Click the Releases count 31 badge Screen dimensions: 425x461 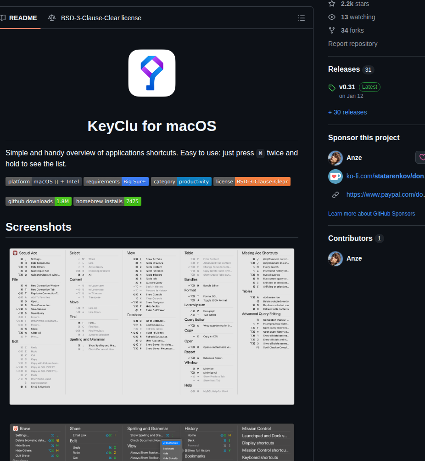coord(368,70)
